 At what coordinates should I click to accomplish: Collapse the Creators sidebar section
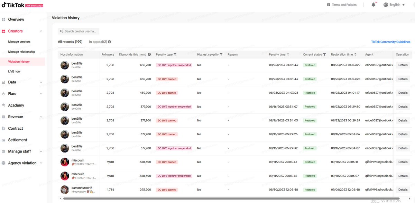coord(41,31)
